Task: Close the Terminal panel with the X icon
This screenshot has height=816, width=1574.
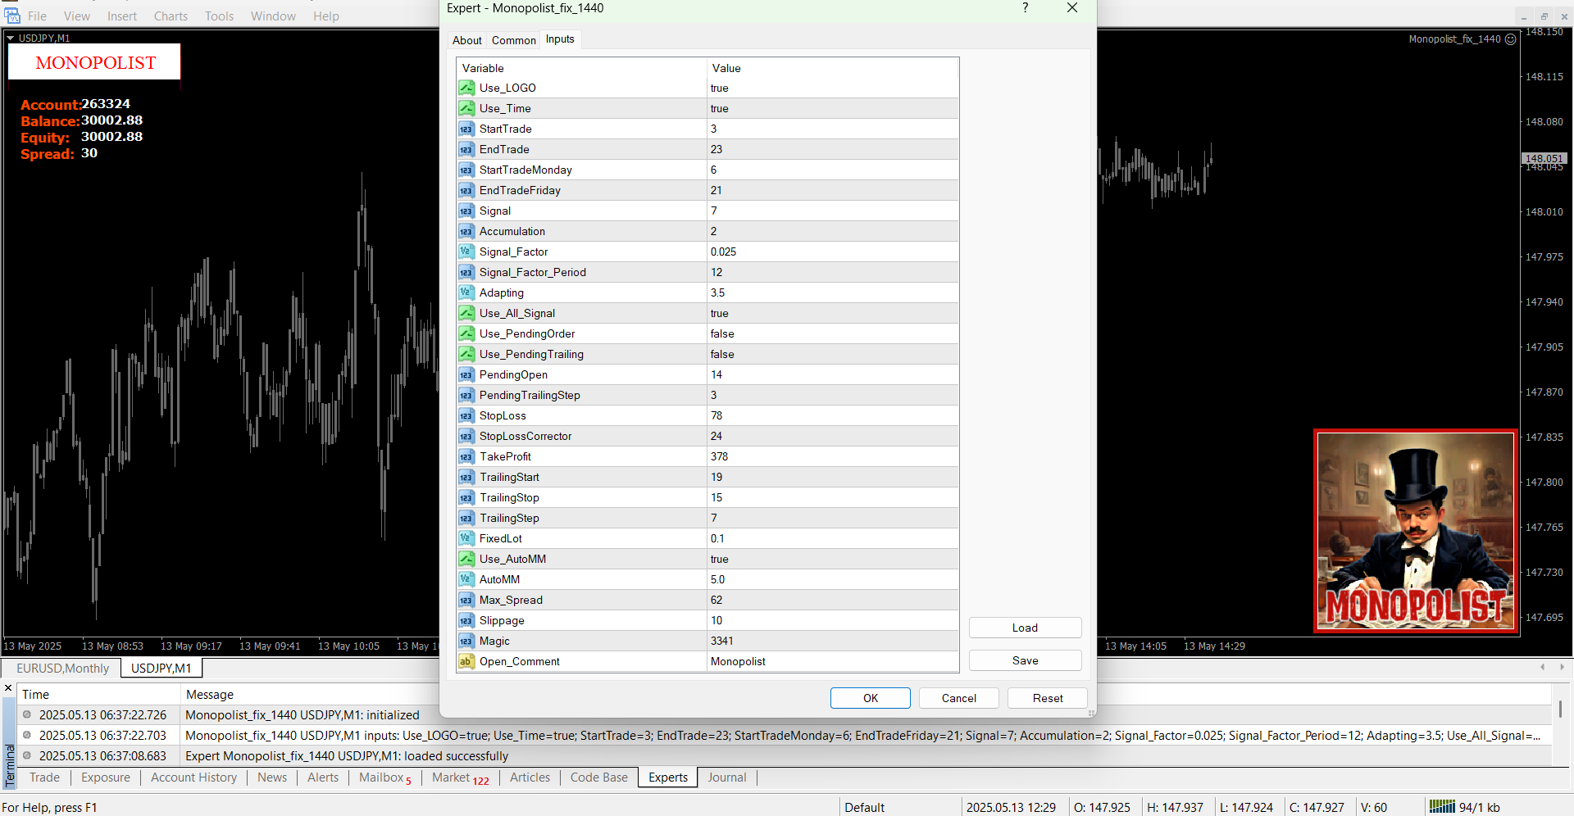Action: [x=8, y=688]
